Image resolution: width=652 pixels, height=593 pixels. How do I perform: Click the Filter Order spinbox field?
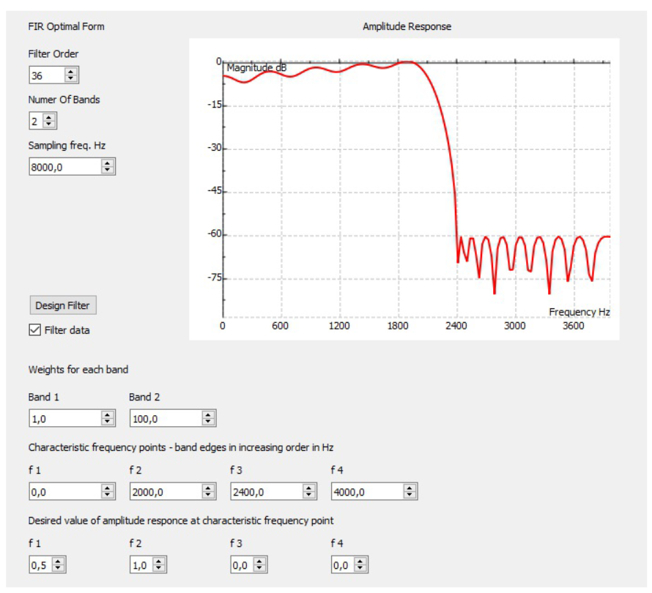pyautogui.click(x=45, y=75)
